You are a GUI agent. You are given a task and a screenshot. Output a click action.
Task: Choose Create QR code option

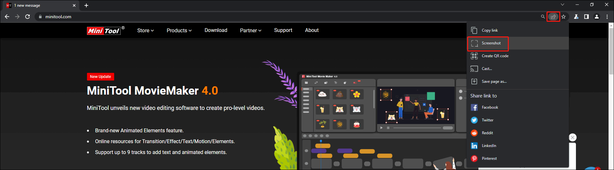click(518, 56)
